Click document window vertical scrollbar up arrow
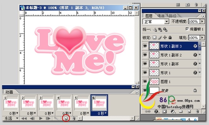Image resolution: width=209 pixels, height=125 pixels. pos(137,13)
